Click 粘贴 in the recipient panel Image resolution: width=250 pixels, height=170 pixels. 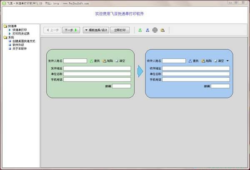pos(207,61)
